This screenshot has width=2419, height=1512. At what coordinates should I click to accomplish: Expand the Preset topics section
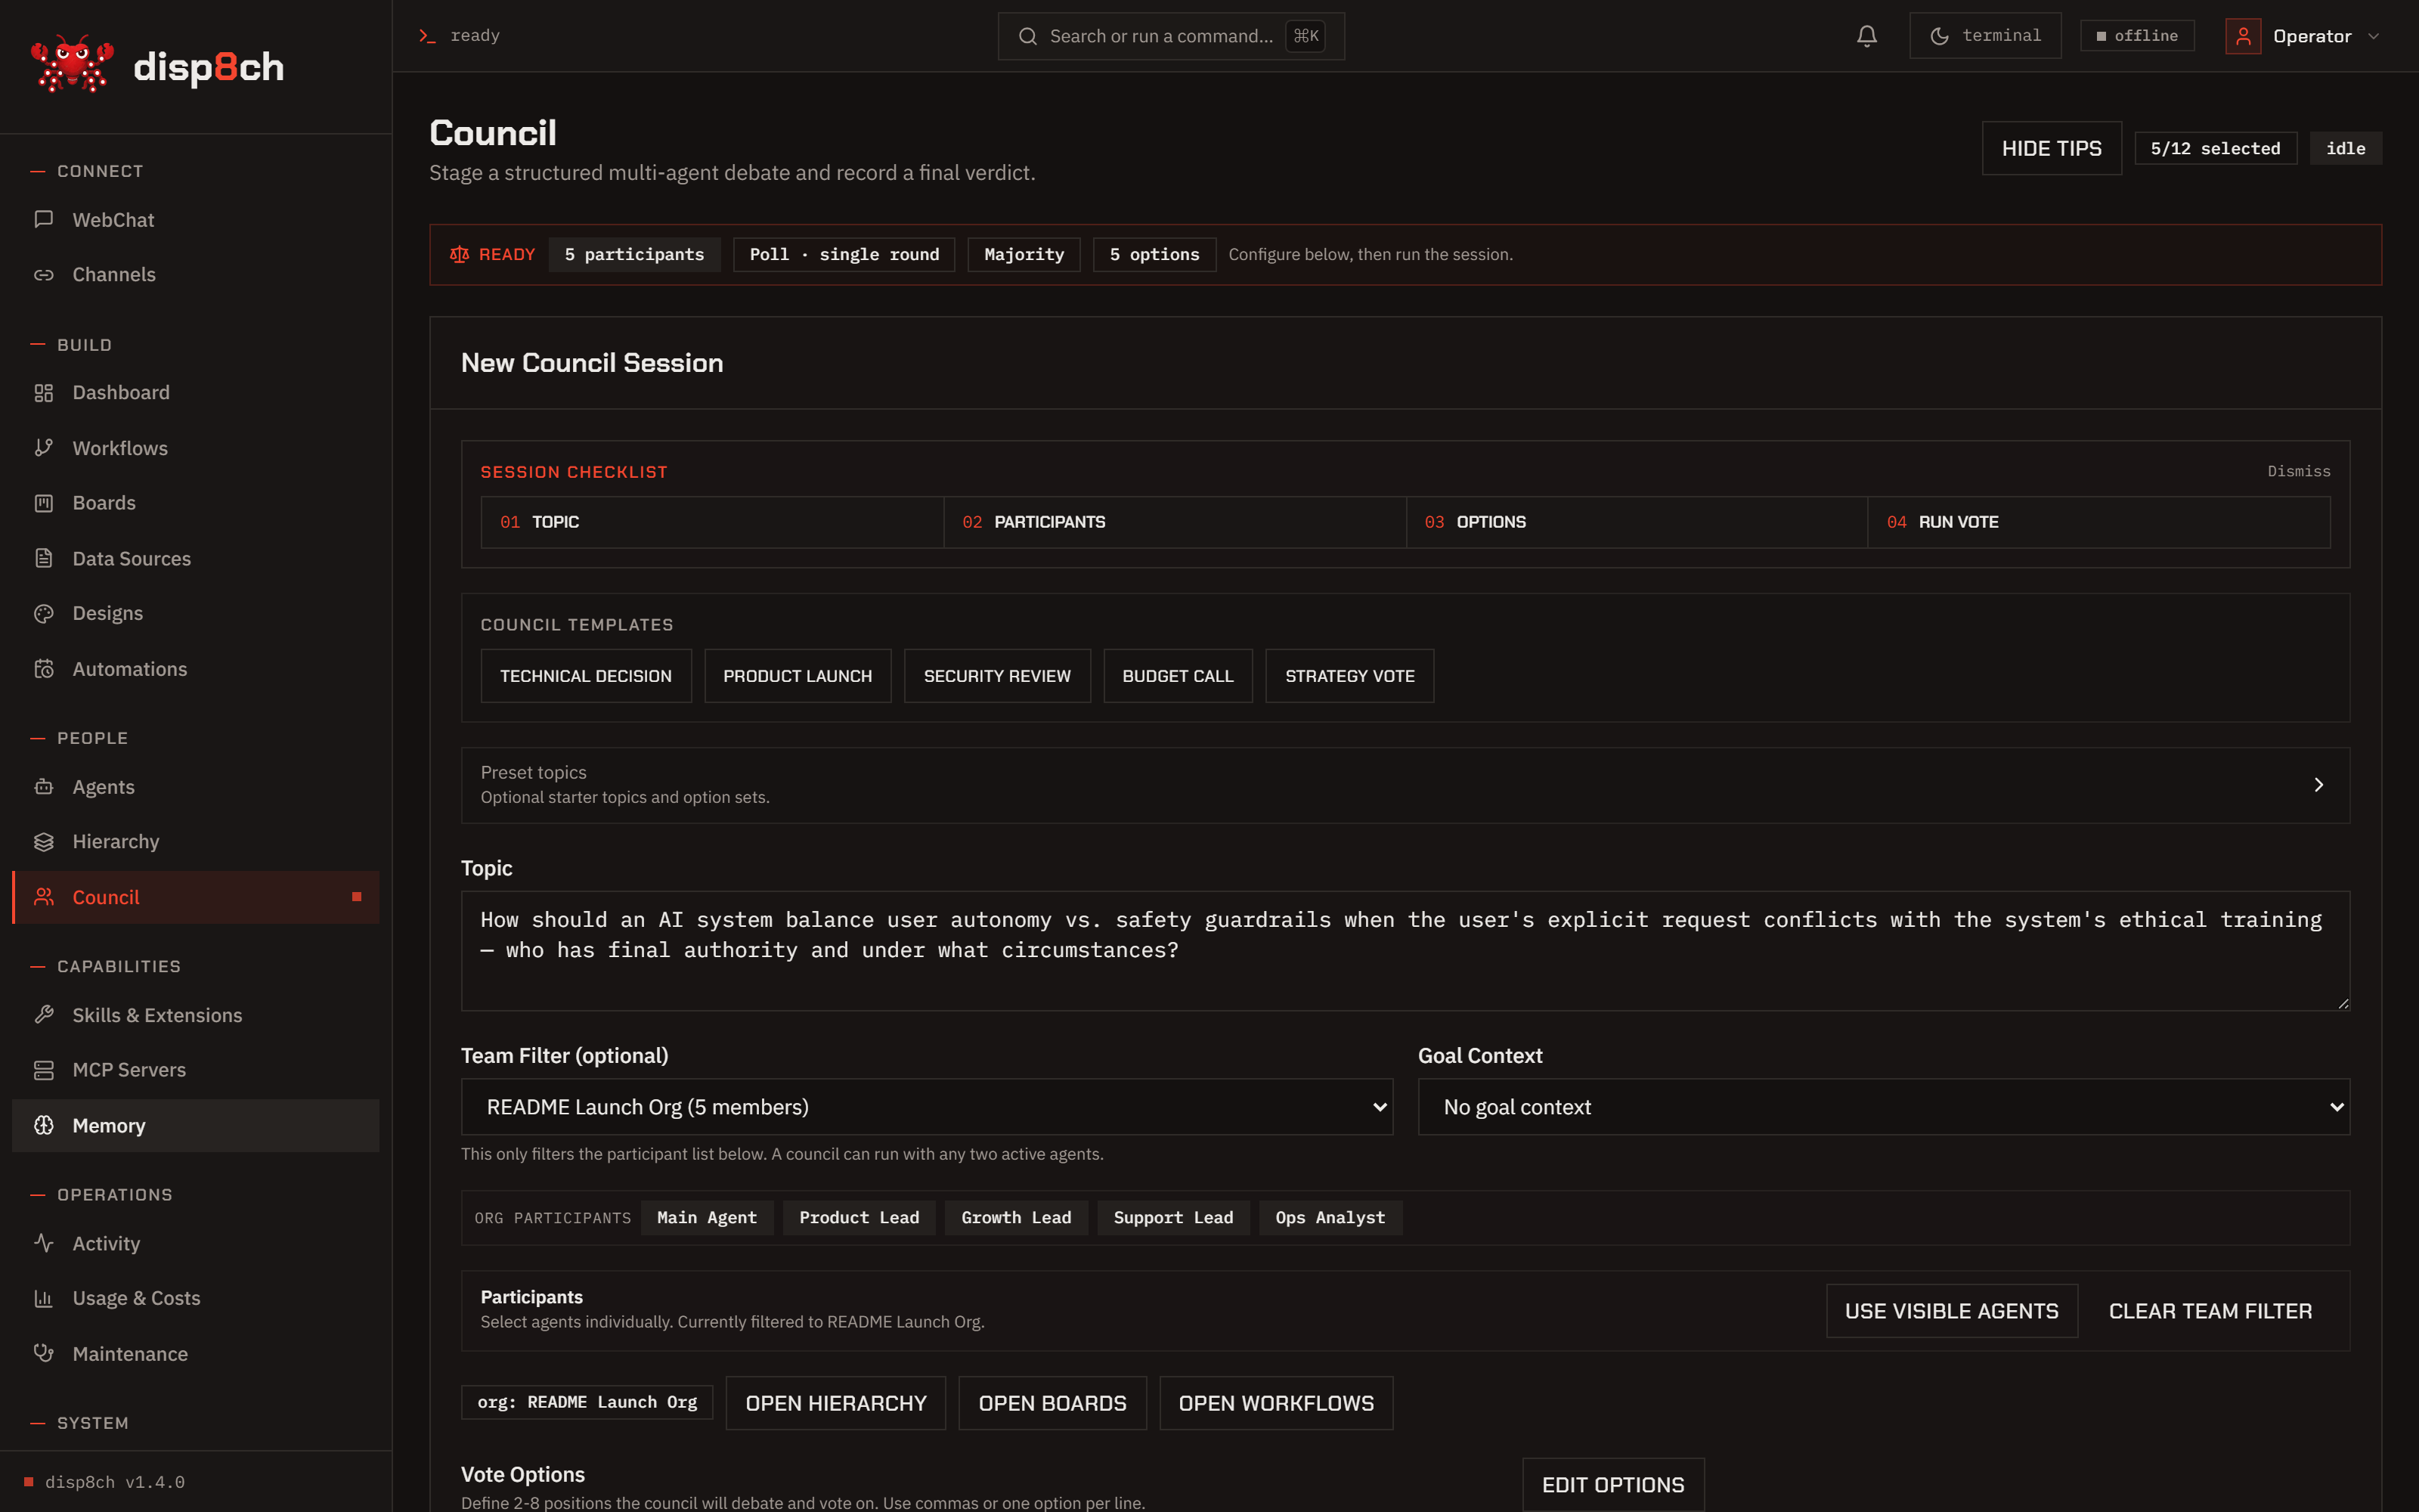tap(1405, 785)
